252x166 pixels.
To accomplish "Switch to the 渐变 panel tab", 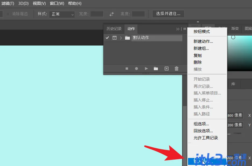I will [235, 28].
